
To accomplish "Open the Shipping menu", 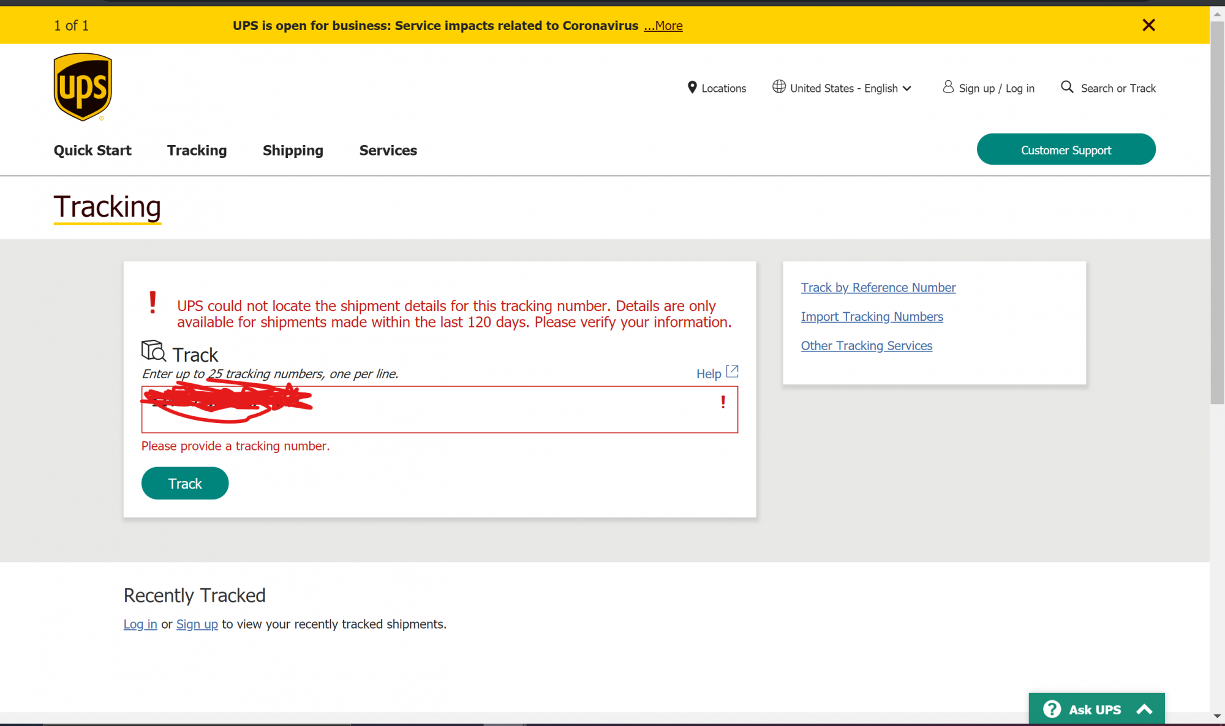I will coord(293,150).
